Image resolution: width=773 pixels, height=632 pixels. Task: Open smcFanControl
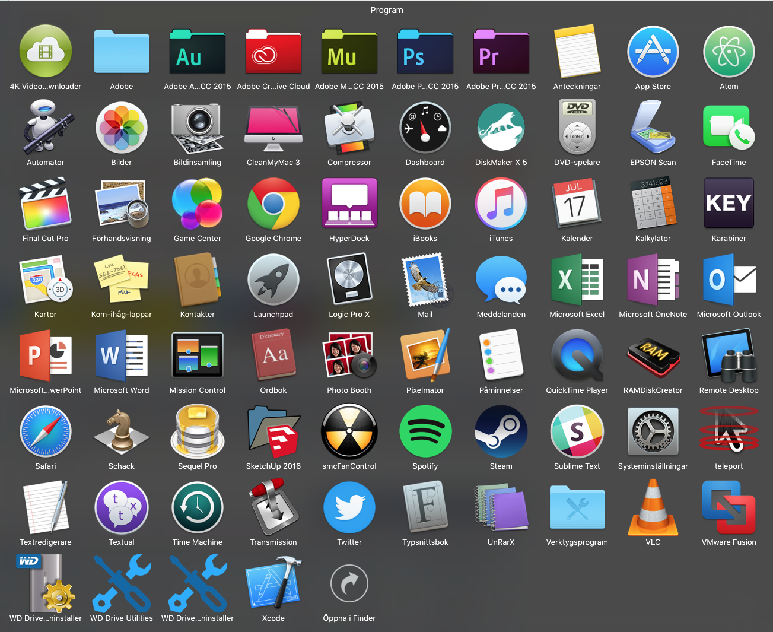pos(349,431)
